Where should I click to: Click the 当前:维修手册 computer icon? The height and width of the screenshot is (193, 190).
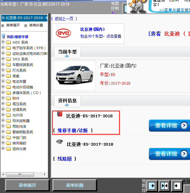(x=3, y=36)
